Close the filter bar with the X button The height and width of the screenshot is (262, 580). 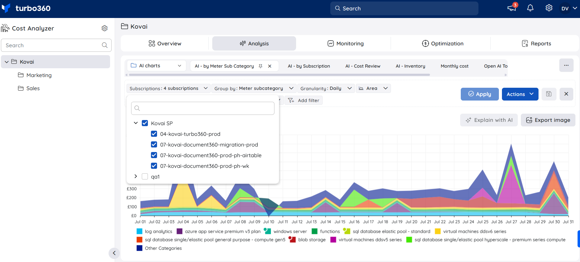click(x=566, y=94)
